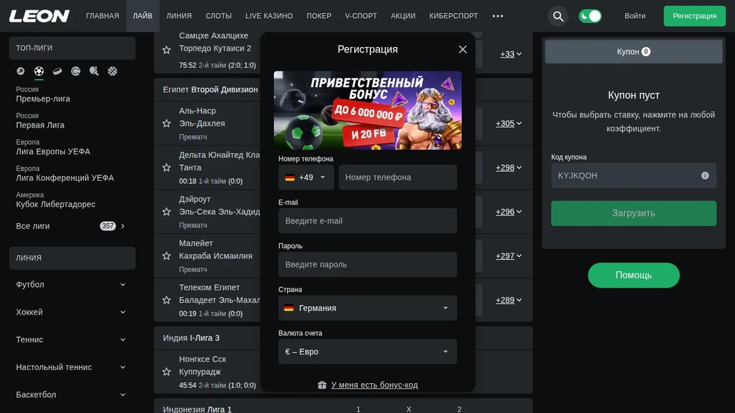735x413 pixels.
Task: Expand the Настольный теннис section
Action: pos(71,367)
